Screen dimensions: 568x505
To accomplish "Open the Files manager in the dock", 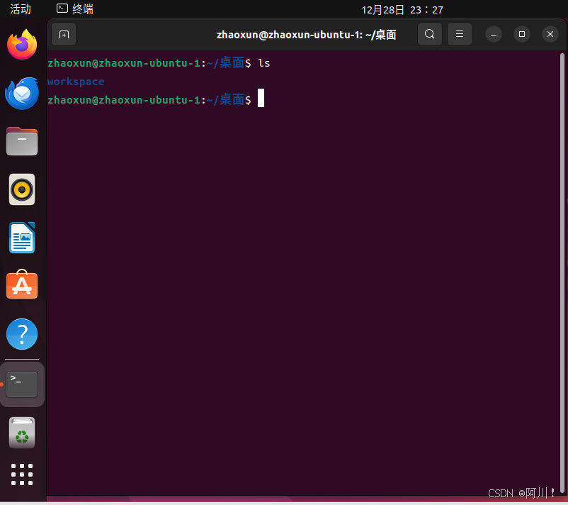I will point(22,141).
